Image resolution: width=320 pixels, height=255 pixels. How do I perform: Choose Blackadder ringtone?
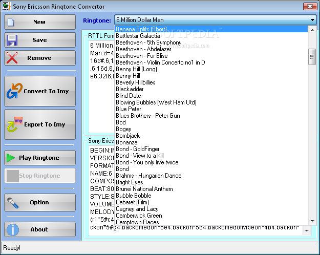click(x=211, y=89)
